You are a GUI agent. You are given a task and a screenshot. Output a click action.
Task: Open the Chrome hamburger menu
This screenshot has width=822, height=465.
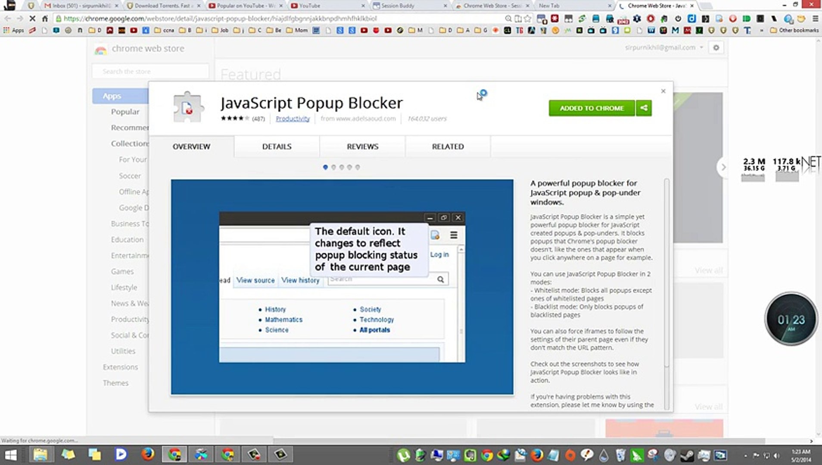click(x=815, y=19)
